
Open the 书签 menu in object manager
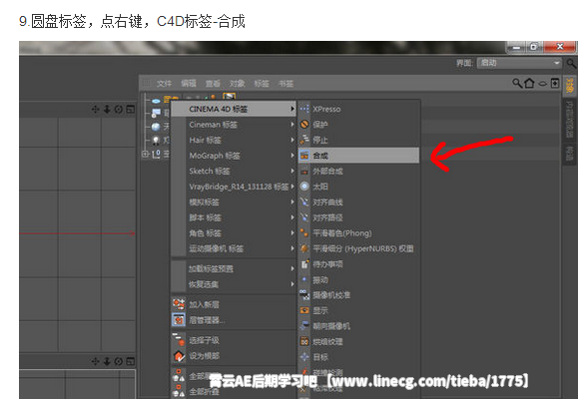point(286,84)
